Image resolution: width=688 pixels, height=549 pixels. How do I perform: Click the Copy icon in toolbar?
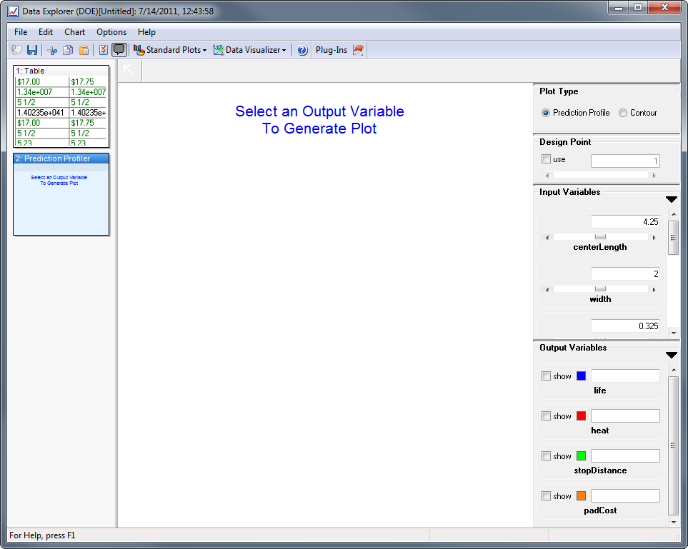[68, 50]
